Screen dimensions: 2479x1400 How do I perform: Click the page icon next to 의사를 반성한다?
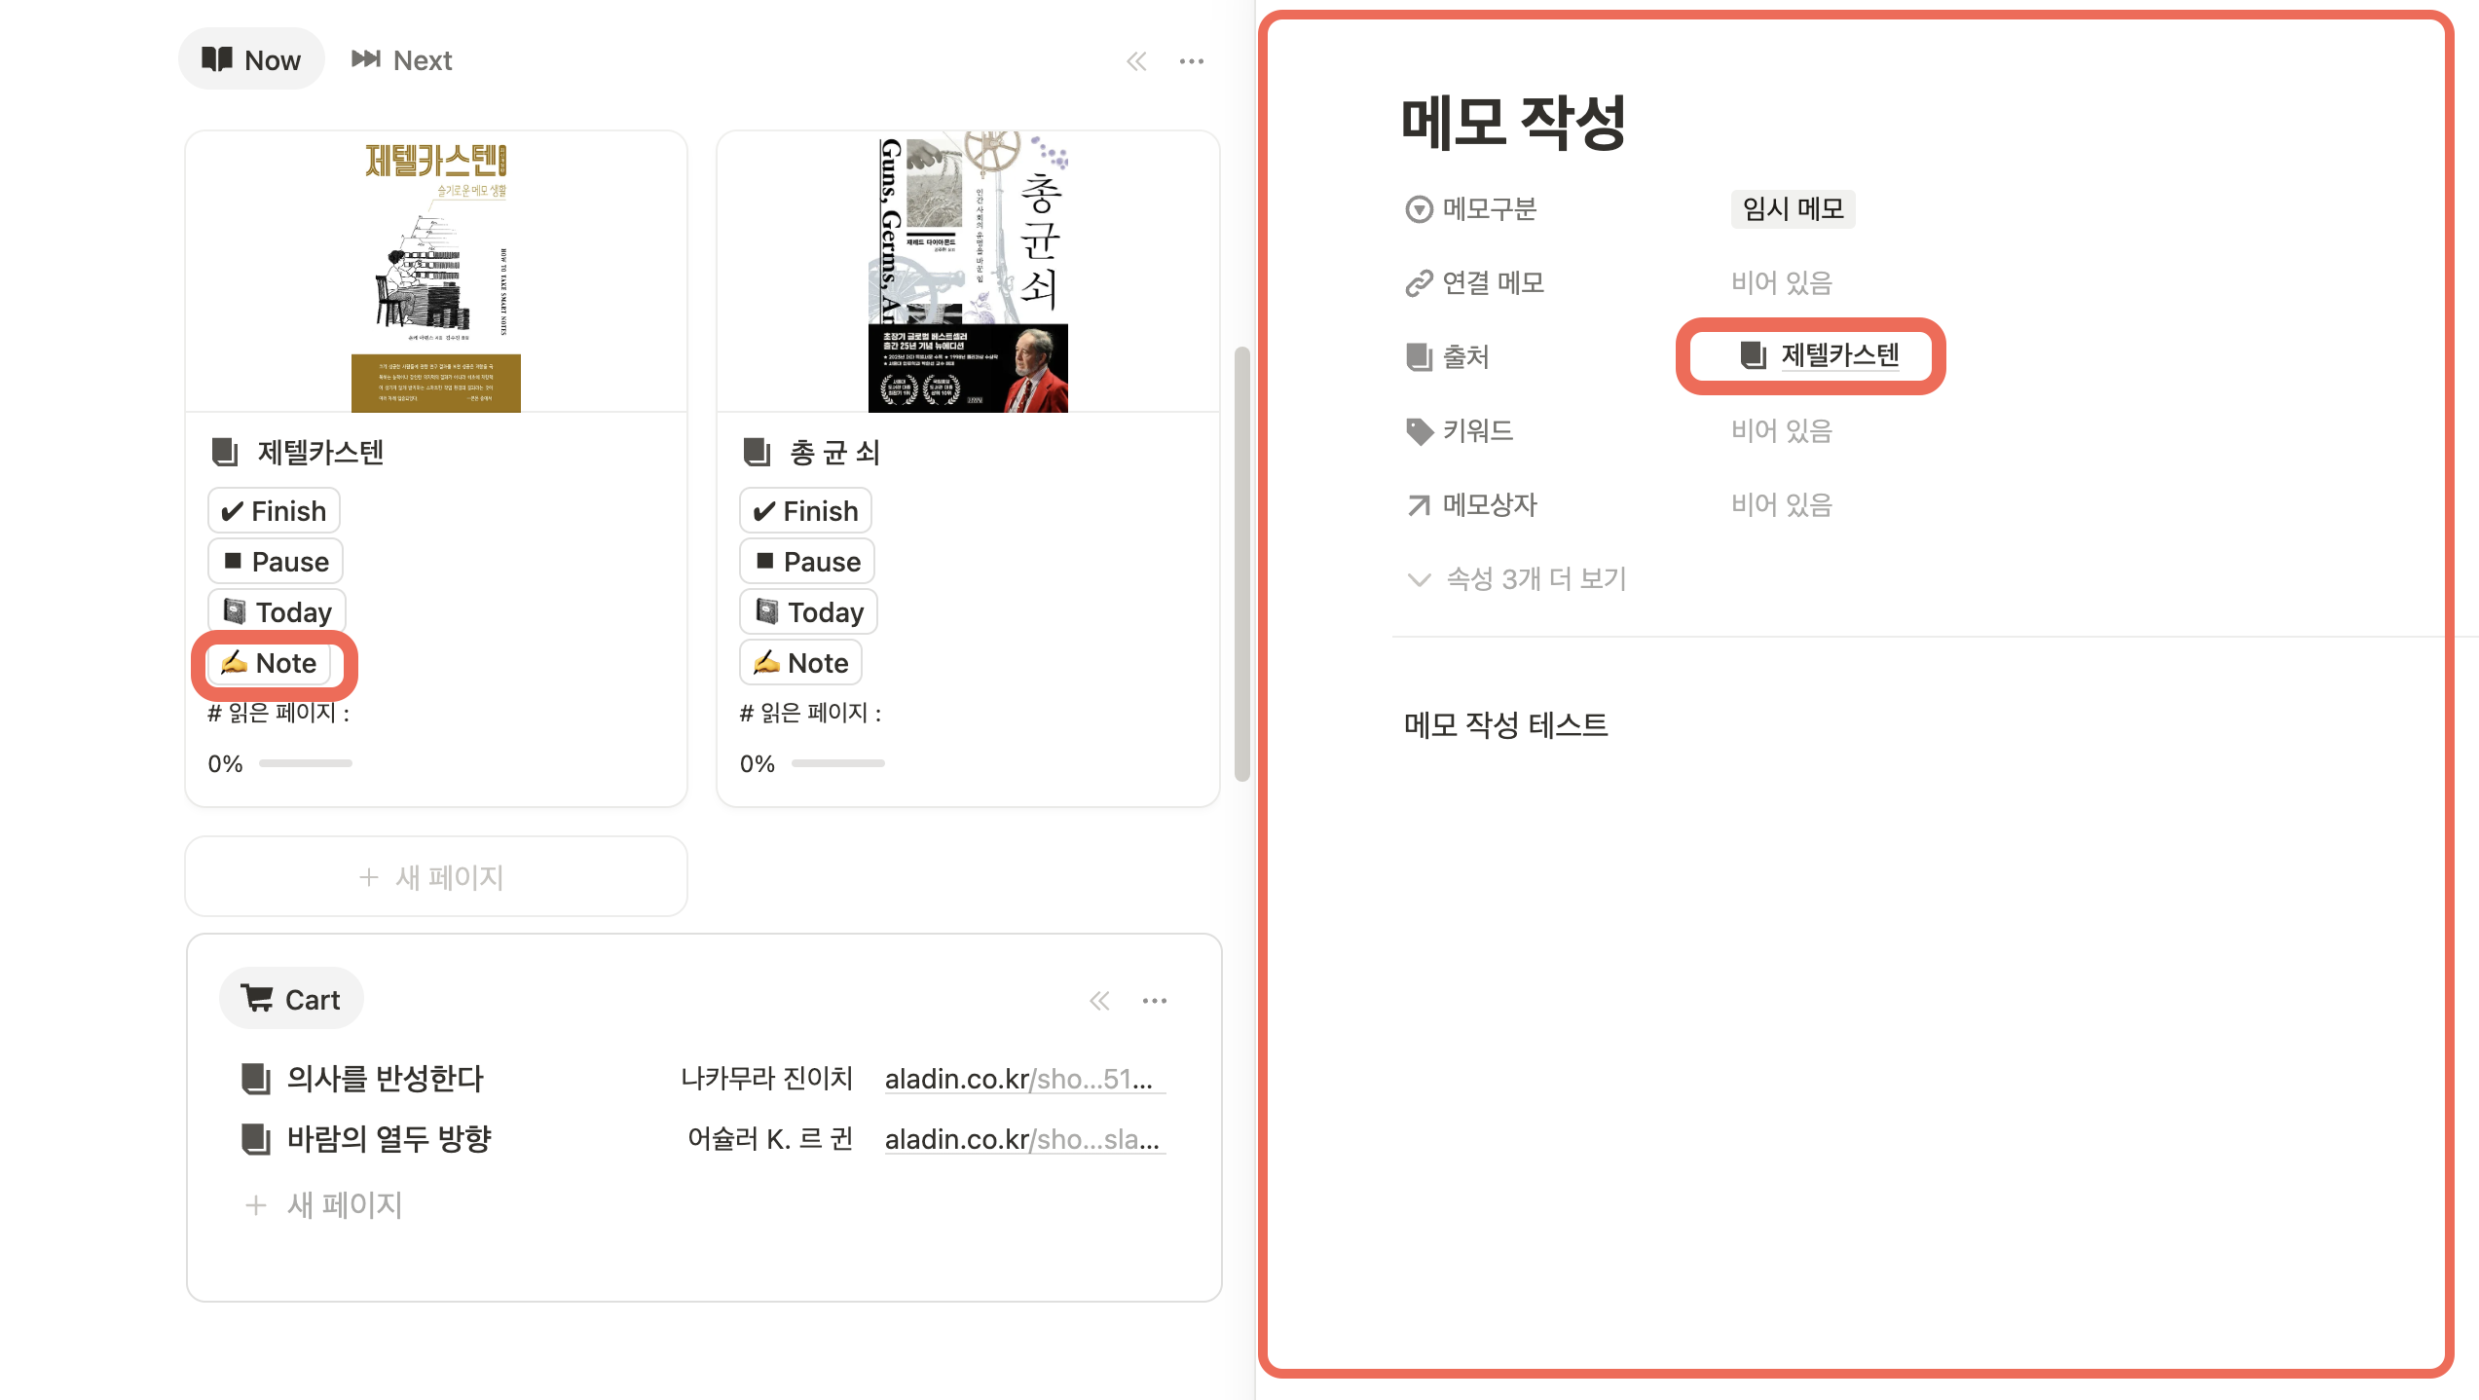[x=255, y=1078]
